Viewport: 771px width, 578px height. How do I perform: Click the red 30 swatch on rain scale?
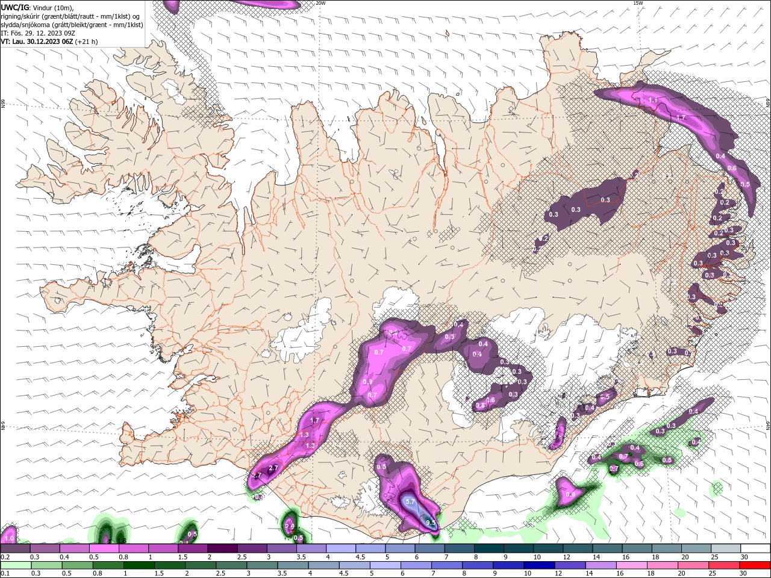click(755, 565)
